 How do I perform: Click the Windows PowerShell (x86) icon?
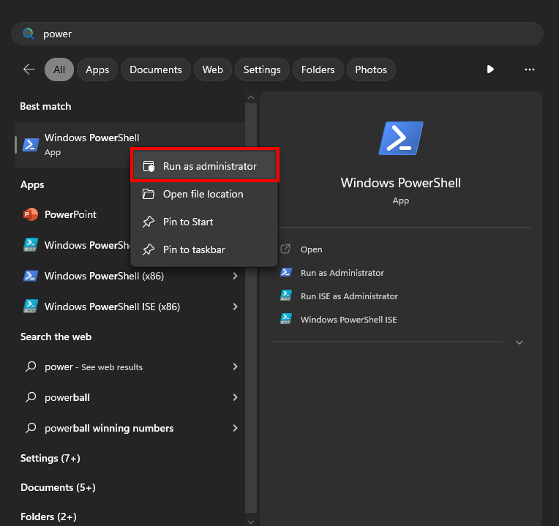[x=31, y=276]
